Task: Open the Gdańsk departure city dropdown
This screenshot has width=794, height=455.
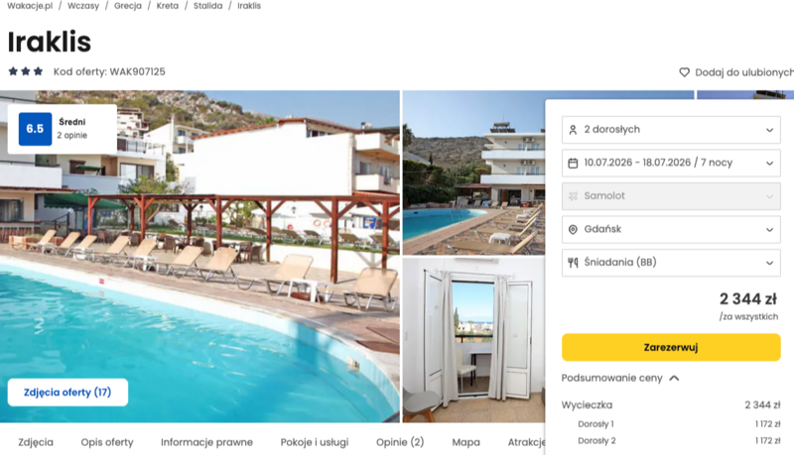Action: 671,230
